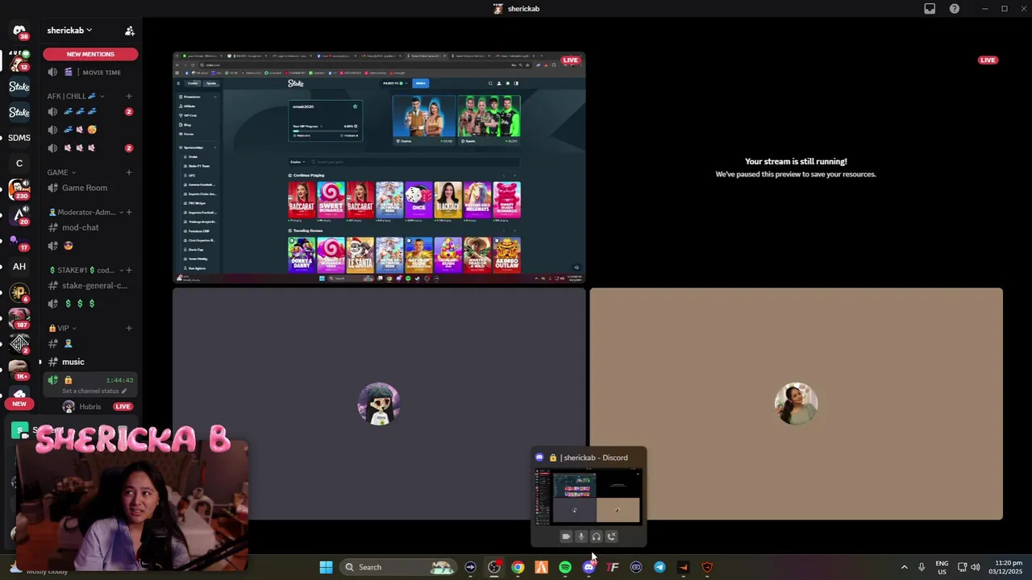Select the chibi avatar participant tile
1032x580 pixels.
click(379, 404)
